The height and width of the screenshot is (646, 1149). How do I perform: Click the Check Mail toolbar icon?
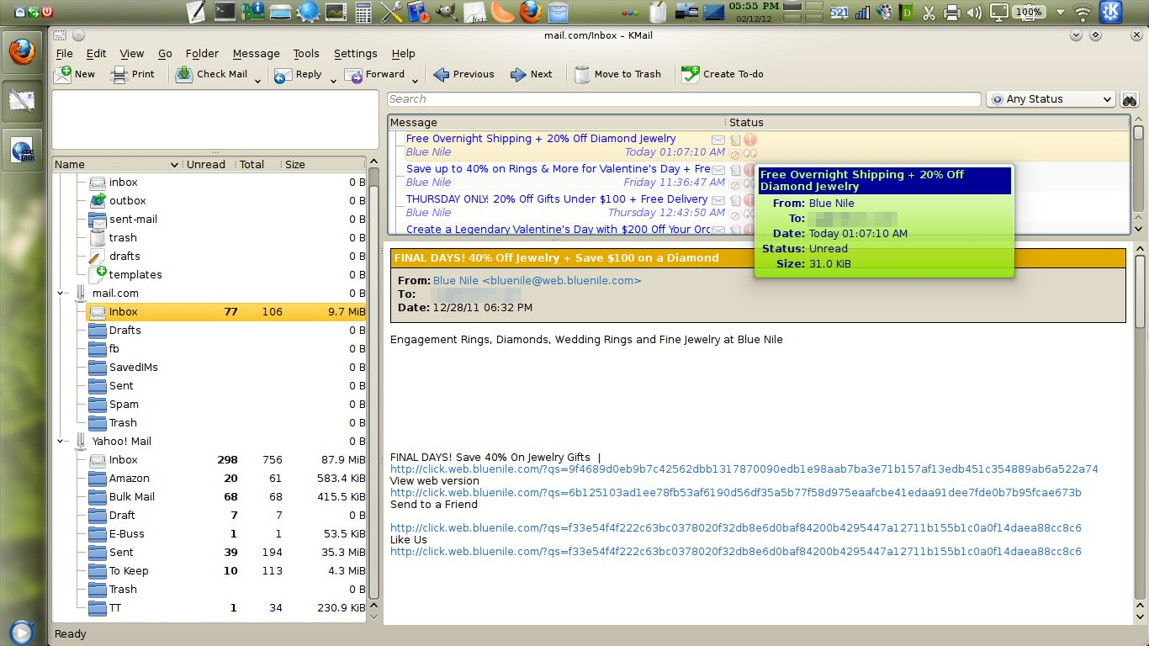(184, 74)
